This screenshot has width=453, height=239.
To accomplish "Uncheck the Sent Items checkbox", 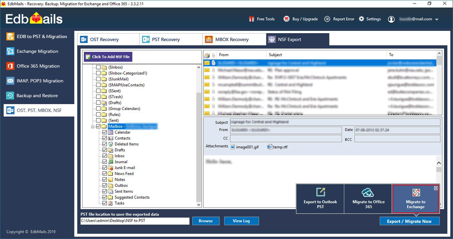I will pos(105,191).
